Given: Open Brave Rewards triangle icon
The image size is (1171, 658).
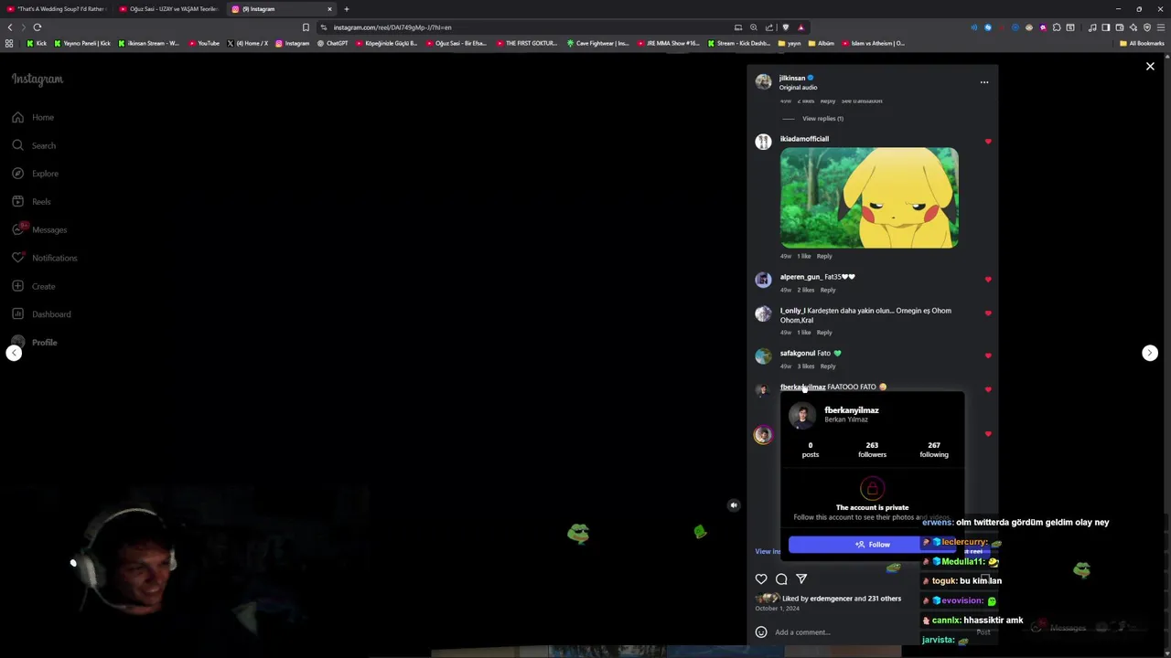Looking at the screenshot, I should [x=800, y=27].
